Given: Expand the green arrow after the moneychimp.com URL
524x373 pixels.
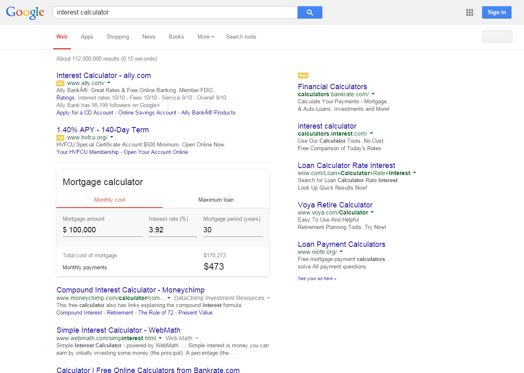Looking at the screenshot, I should coord(169,298).
